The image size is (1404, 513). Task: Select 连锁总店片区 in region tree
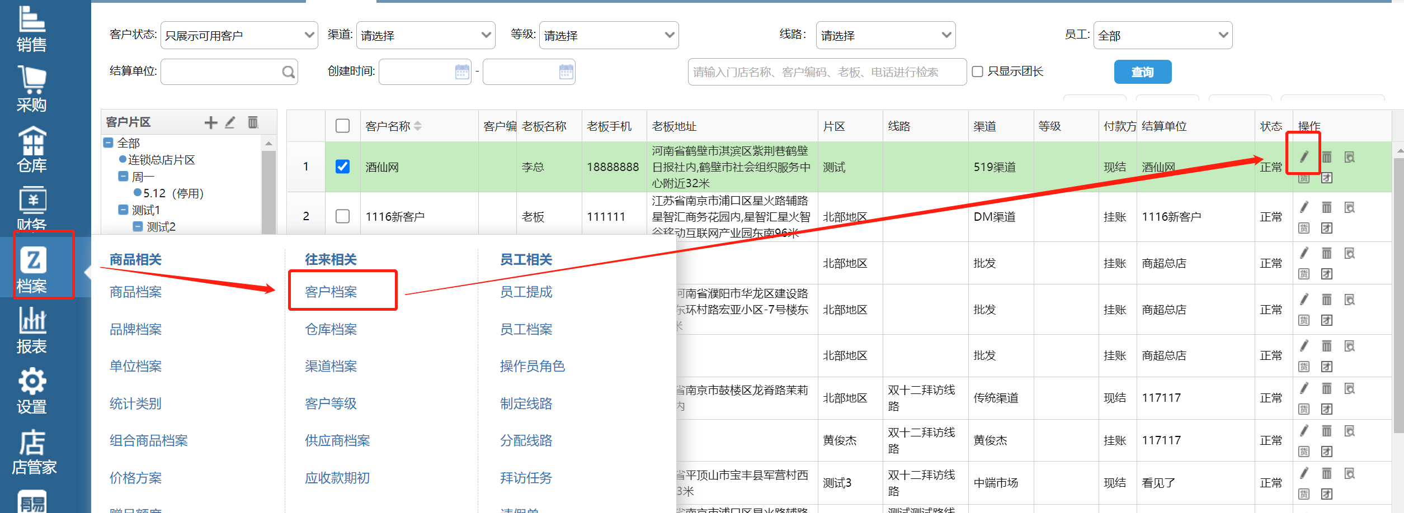coord(161,160)
